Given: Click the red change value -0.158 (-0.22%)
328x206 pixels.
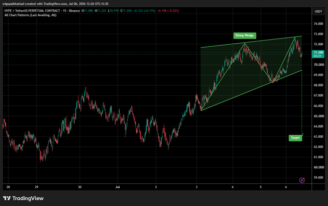Looking at the screenshot, I should coord(168,11).
